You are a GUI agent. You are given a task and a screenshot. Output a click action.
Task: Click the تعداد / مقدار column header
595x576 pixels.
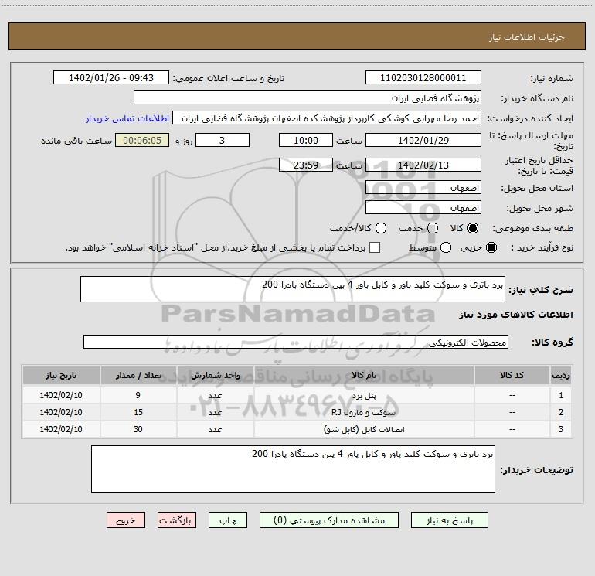point(138,376)
